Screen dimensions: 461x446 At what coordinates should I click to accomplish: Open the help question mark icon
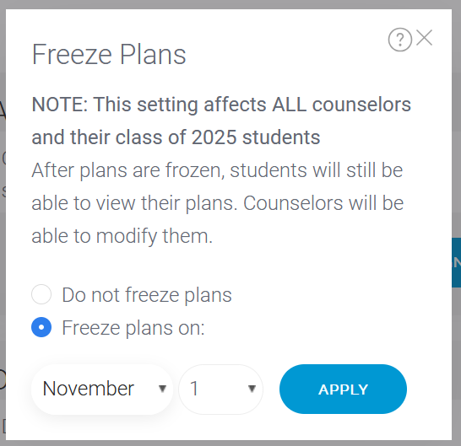400,40
